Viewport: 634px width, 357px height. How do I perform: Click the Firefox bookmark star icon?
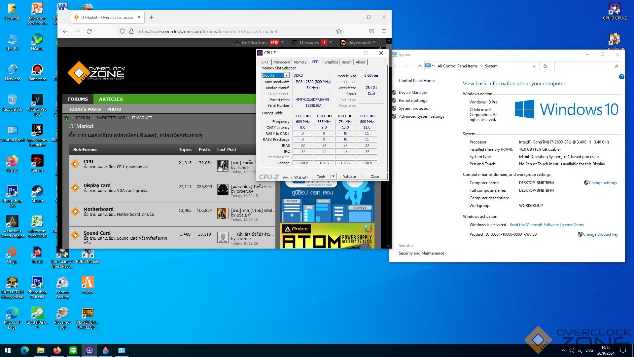tap(338, 31)
